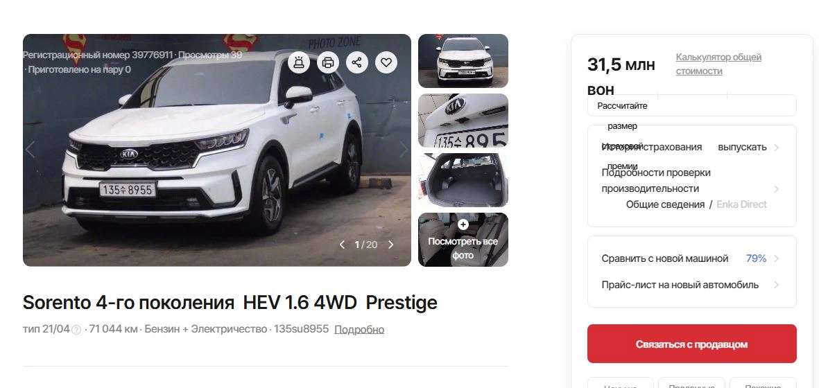Click the large left arrow on main image

click(31, 150)
